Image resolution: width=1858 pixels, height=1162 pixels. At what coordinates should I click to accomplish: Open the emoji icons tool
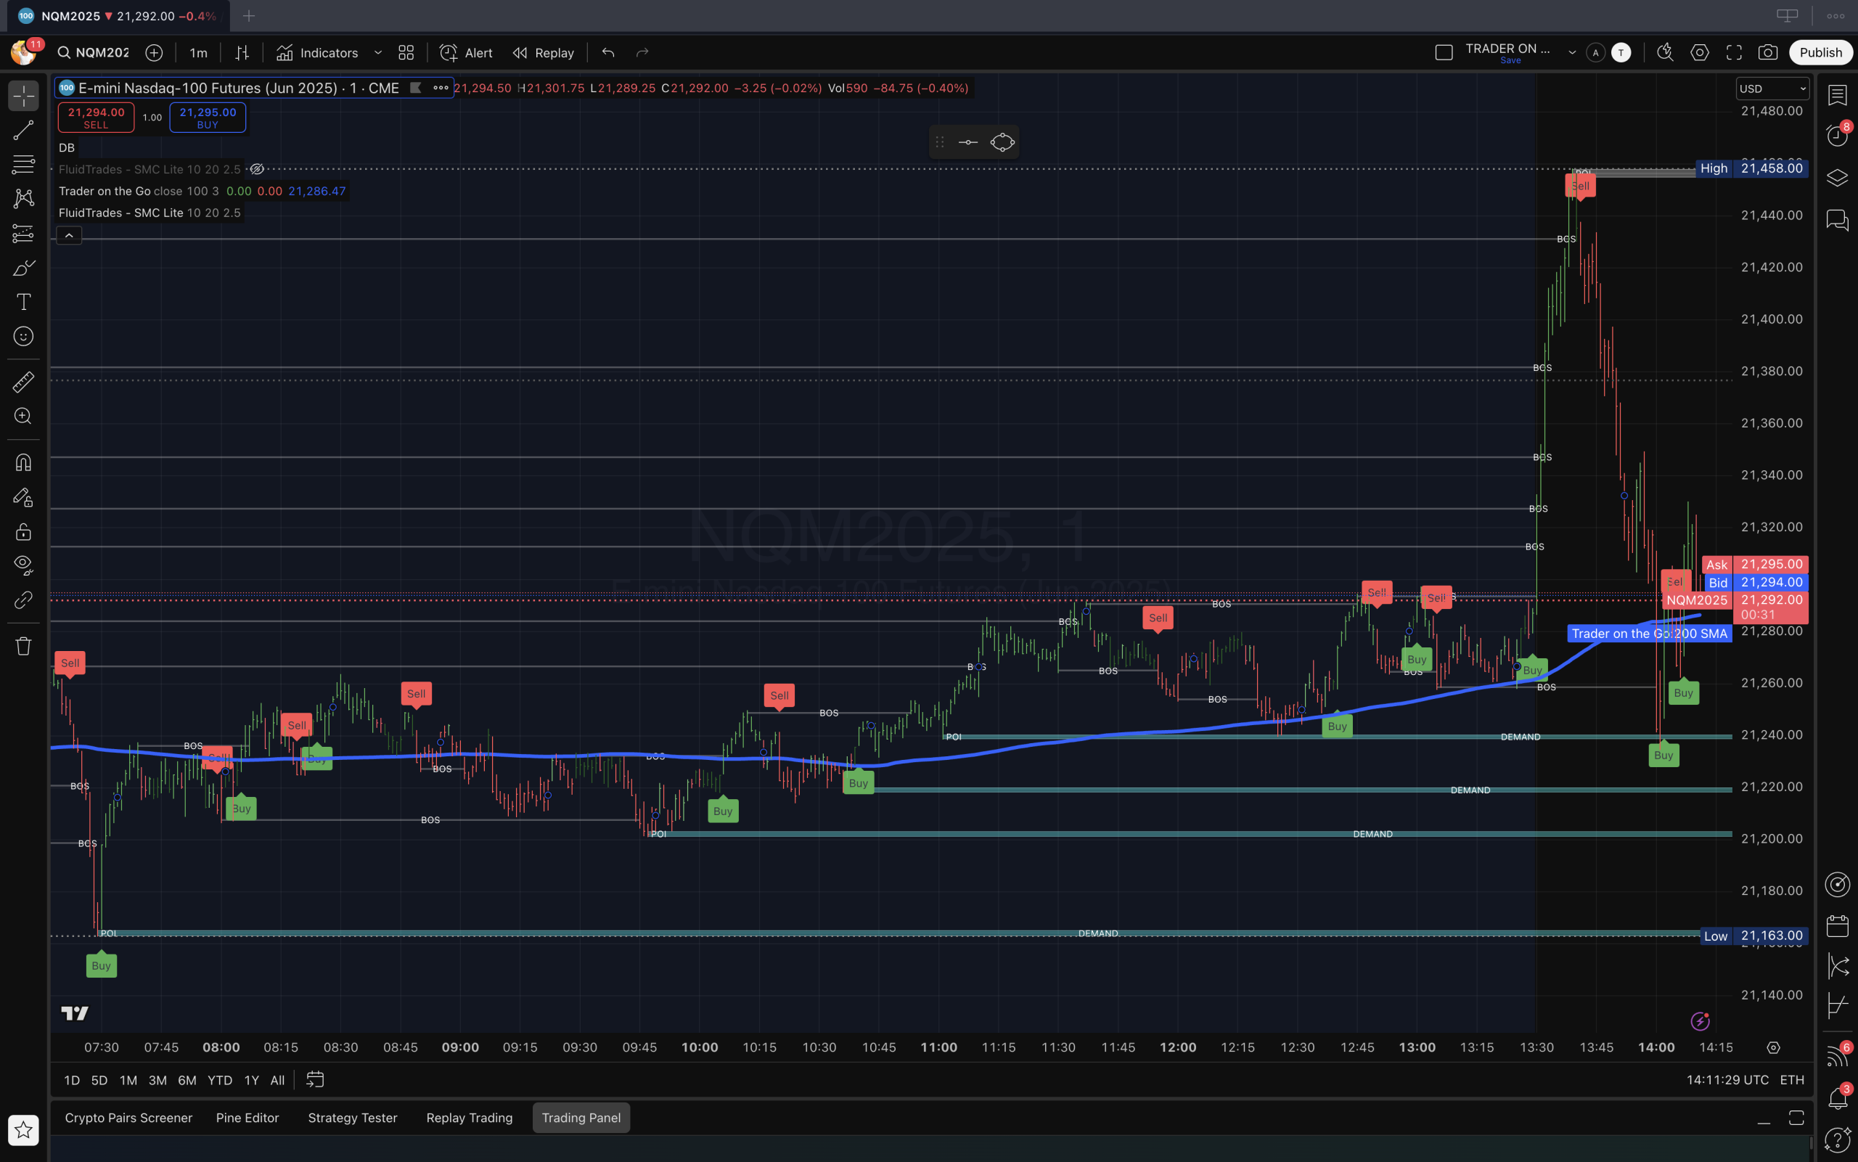(x=23, y=337)
